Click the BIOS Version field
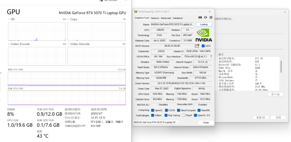 pos(172,46)
